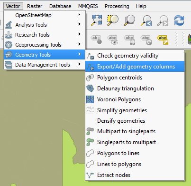Select the yellow Change Label tool icon
The width and height of the screenshot is (191, 186).
point(163,40)
